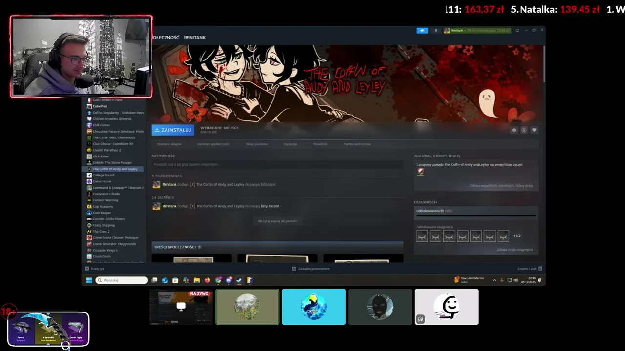Click Zobacz moje osiągnięcia link
The width and height of the screenshot is (625, 351).
coord(515,250)
